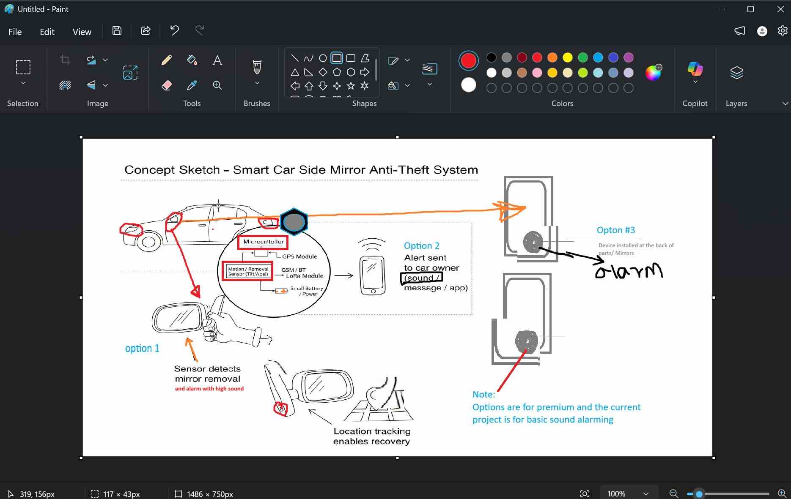Select the Line shape
This screenshot has height=499, width=791.
click(295, 58)
